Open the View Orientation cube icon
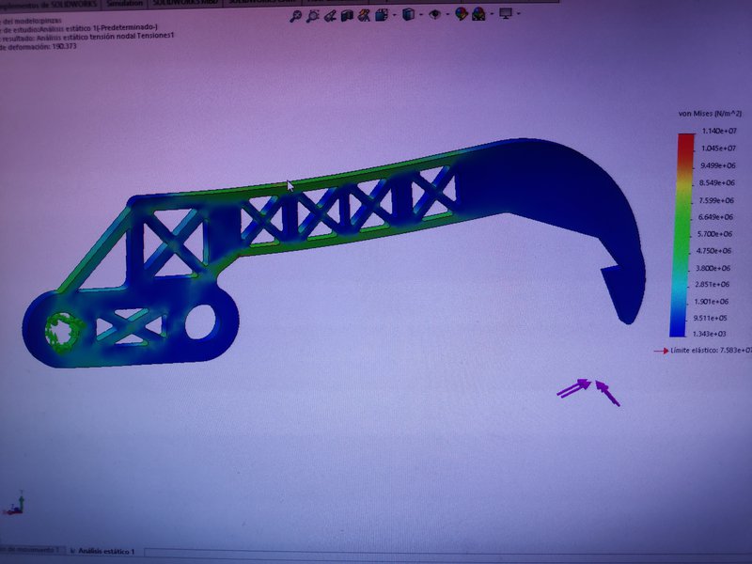Screen dimensions: 752x564 (x=408, y=14)
